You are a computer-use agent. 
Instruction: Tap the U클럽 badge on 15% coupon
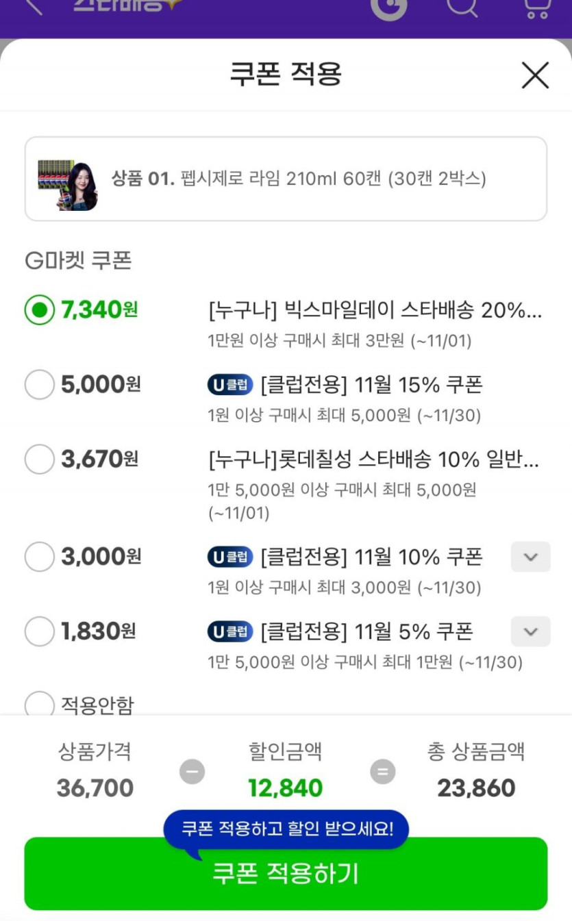[x=230, y=386]
